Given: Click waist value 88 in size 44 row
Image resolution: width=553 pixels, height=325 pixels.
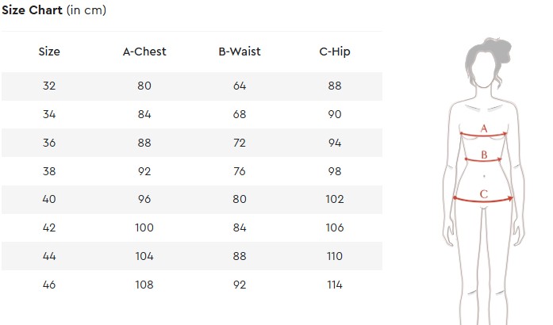Looking at the screenshot, I should pos(240,256).
